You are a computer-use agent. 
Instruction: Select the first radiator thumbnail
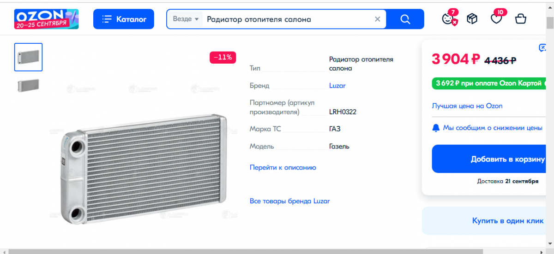(28, 57)
